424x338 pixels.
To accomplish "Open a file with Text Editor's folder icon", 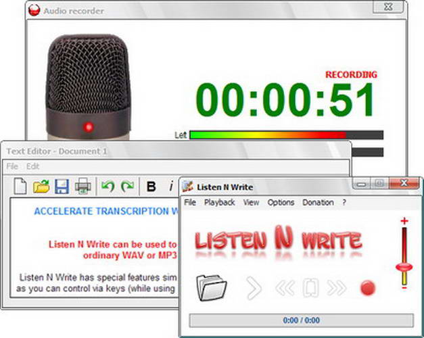I will point(41,187).
